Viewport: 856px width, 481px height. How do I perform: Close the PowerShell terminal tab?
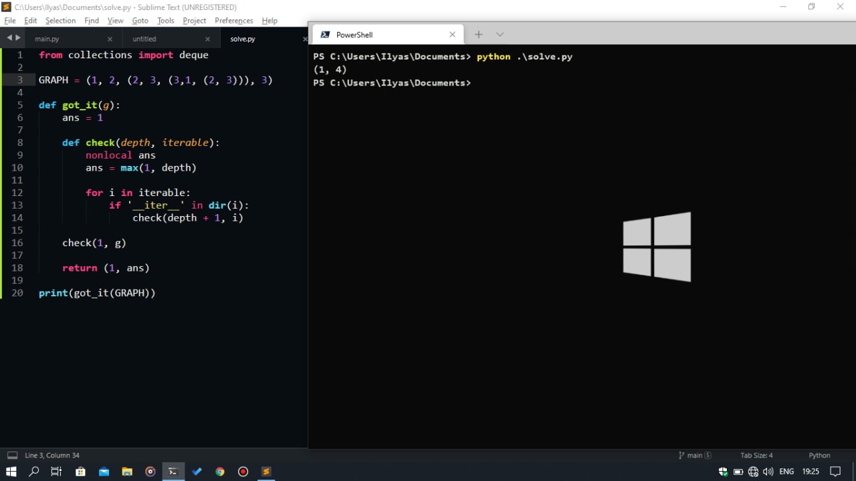[x=452, y=35]
